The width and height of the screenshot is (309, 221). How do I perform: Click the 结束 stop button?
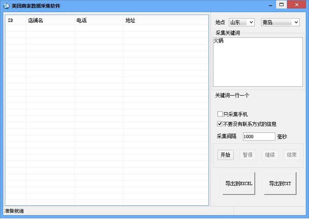[292, 155]
